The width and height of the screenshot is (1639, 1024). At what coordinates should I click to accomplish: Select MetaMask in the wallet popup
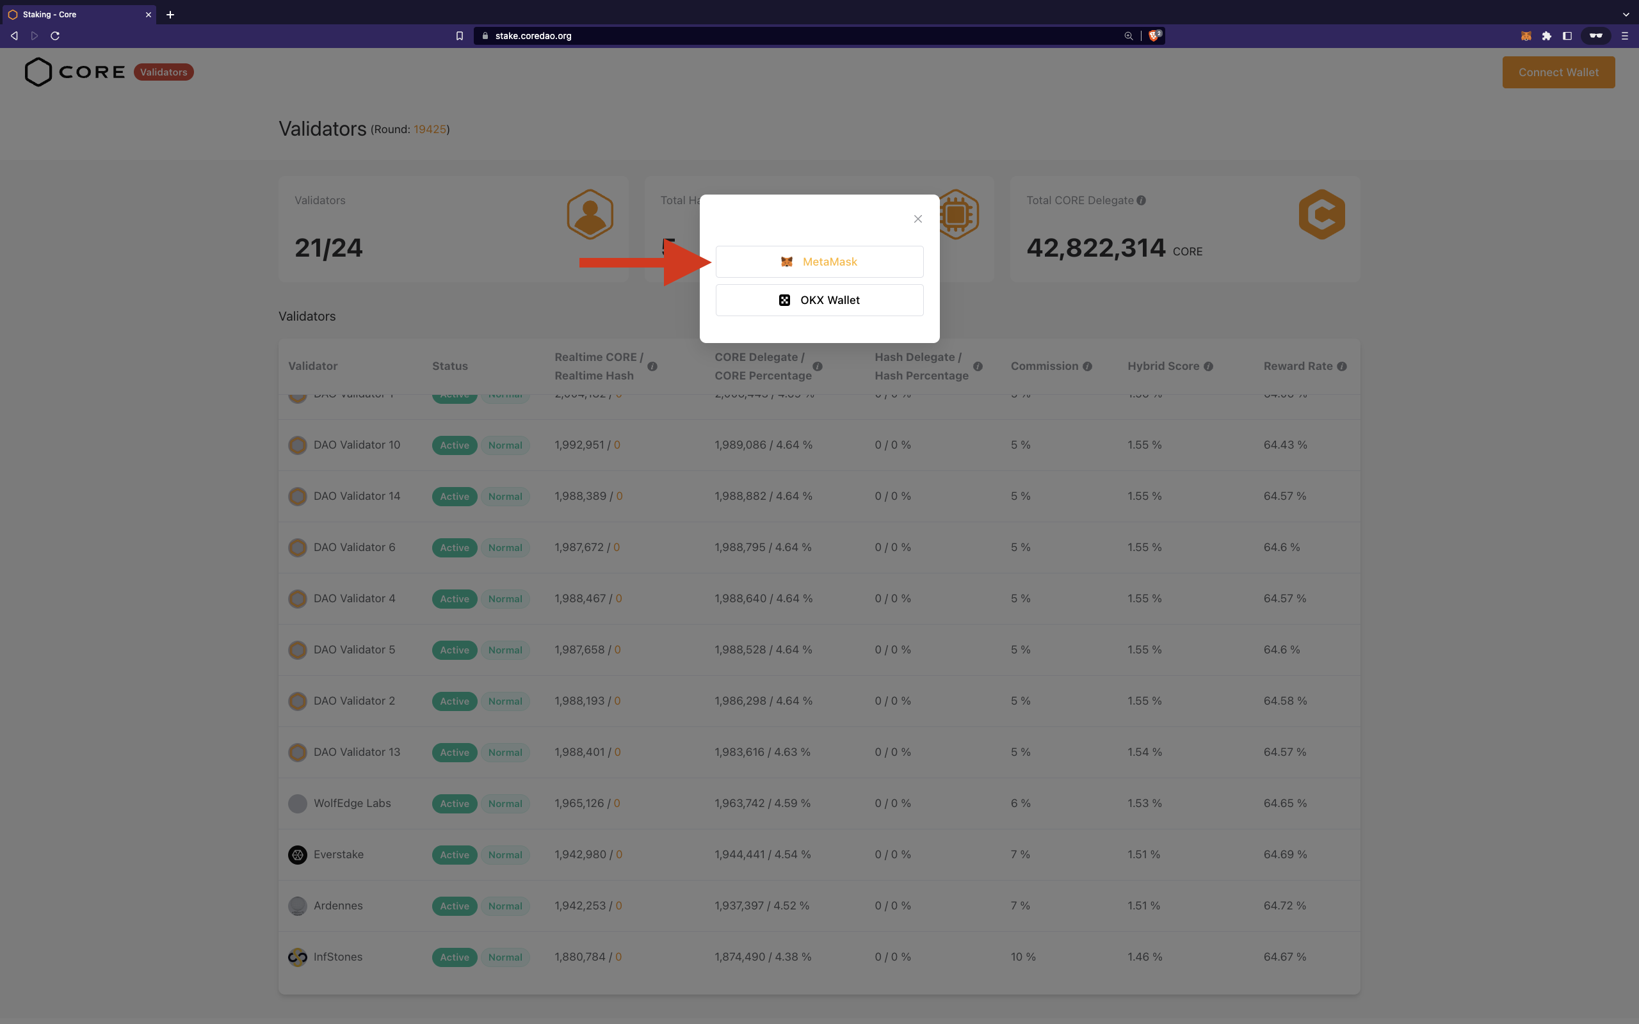click(819, 261)
